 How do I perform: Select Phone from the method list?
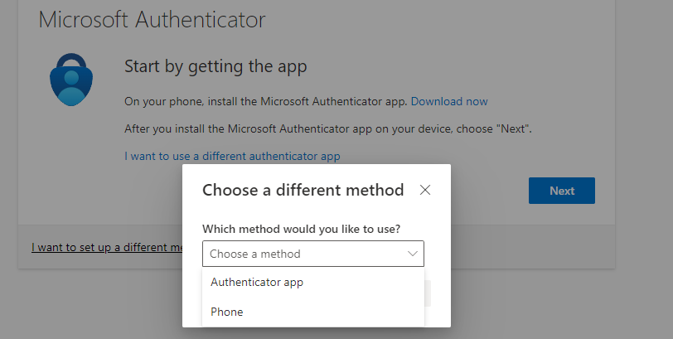click(313, 312)
